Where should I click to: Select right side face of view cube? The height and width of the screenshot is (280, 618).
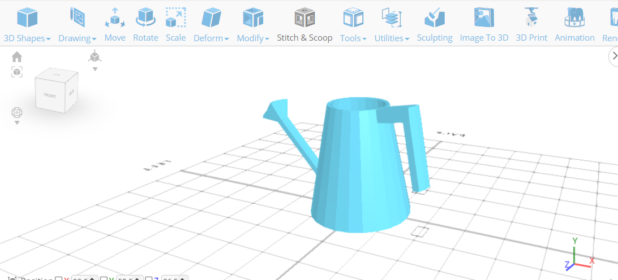pyautogui.click(x=71, y=93)
